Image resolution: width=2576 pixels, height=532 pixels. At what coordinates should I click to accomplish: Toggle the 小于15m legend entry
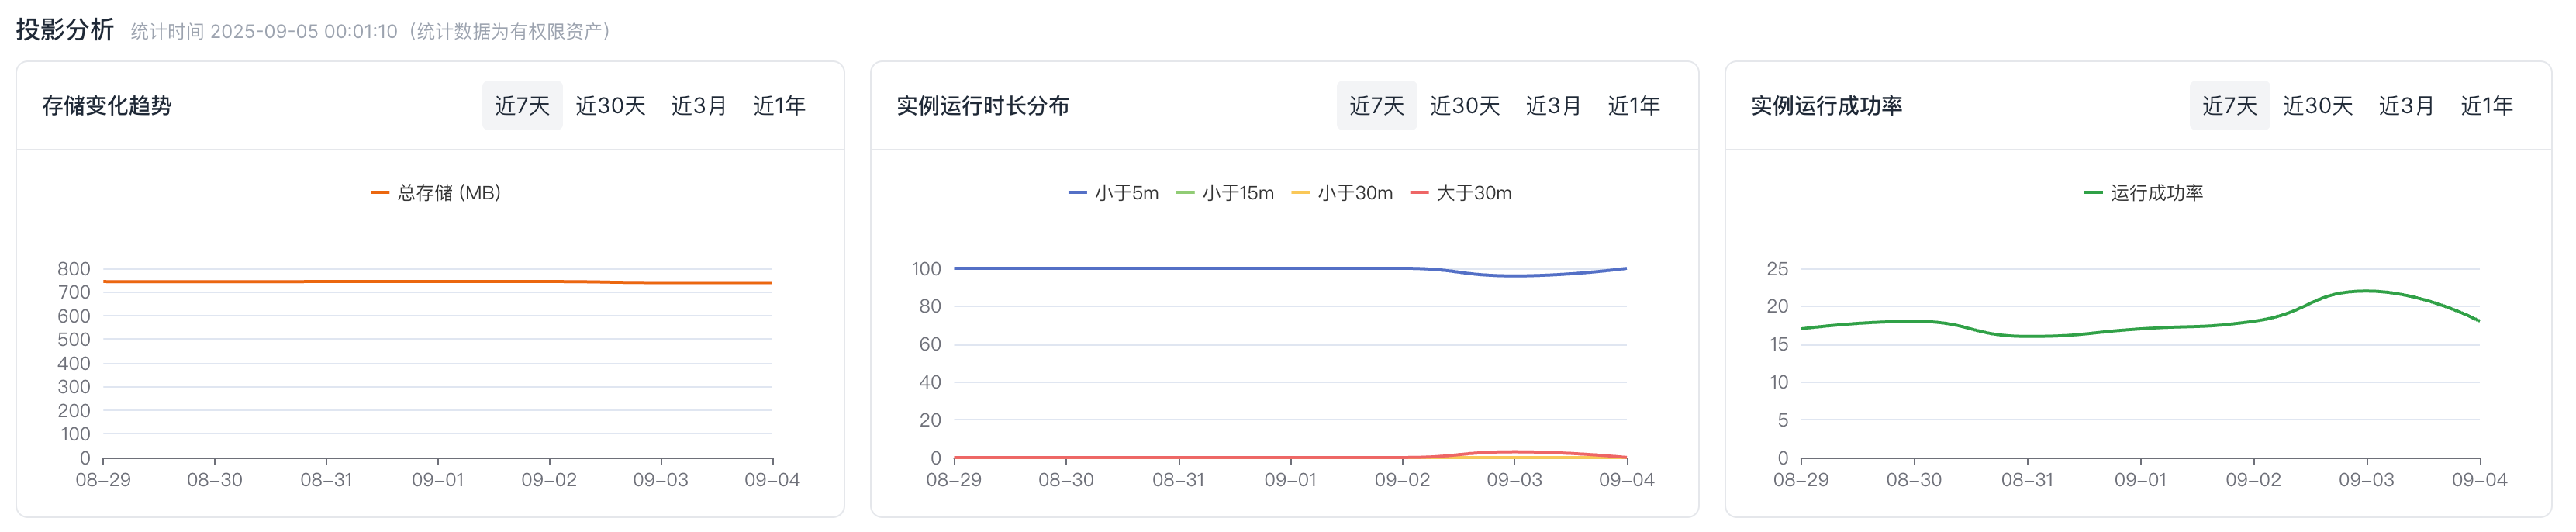[1225, 193]
